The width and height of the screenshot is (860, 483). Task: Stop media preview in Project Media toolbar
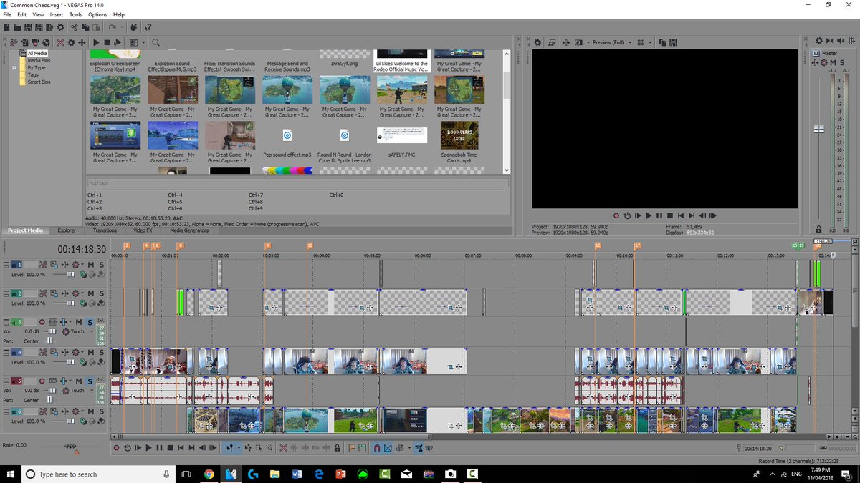click(107, 42)
